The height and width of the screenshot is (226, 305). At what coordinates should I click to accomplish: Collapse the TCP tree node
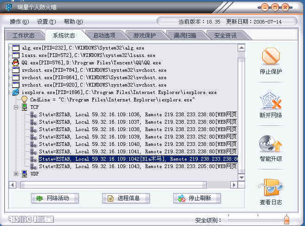(16, 107)
